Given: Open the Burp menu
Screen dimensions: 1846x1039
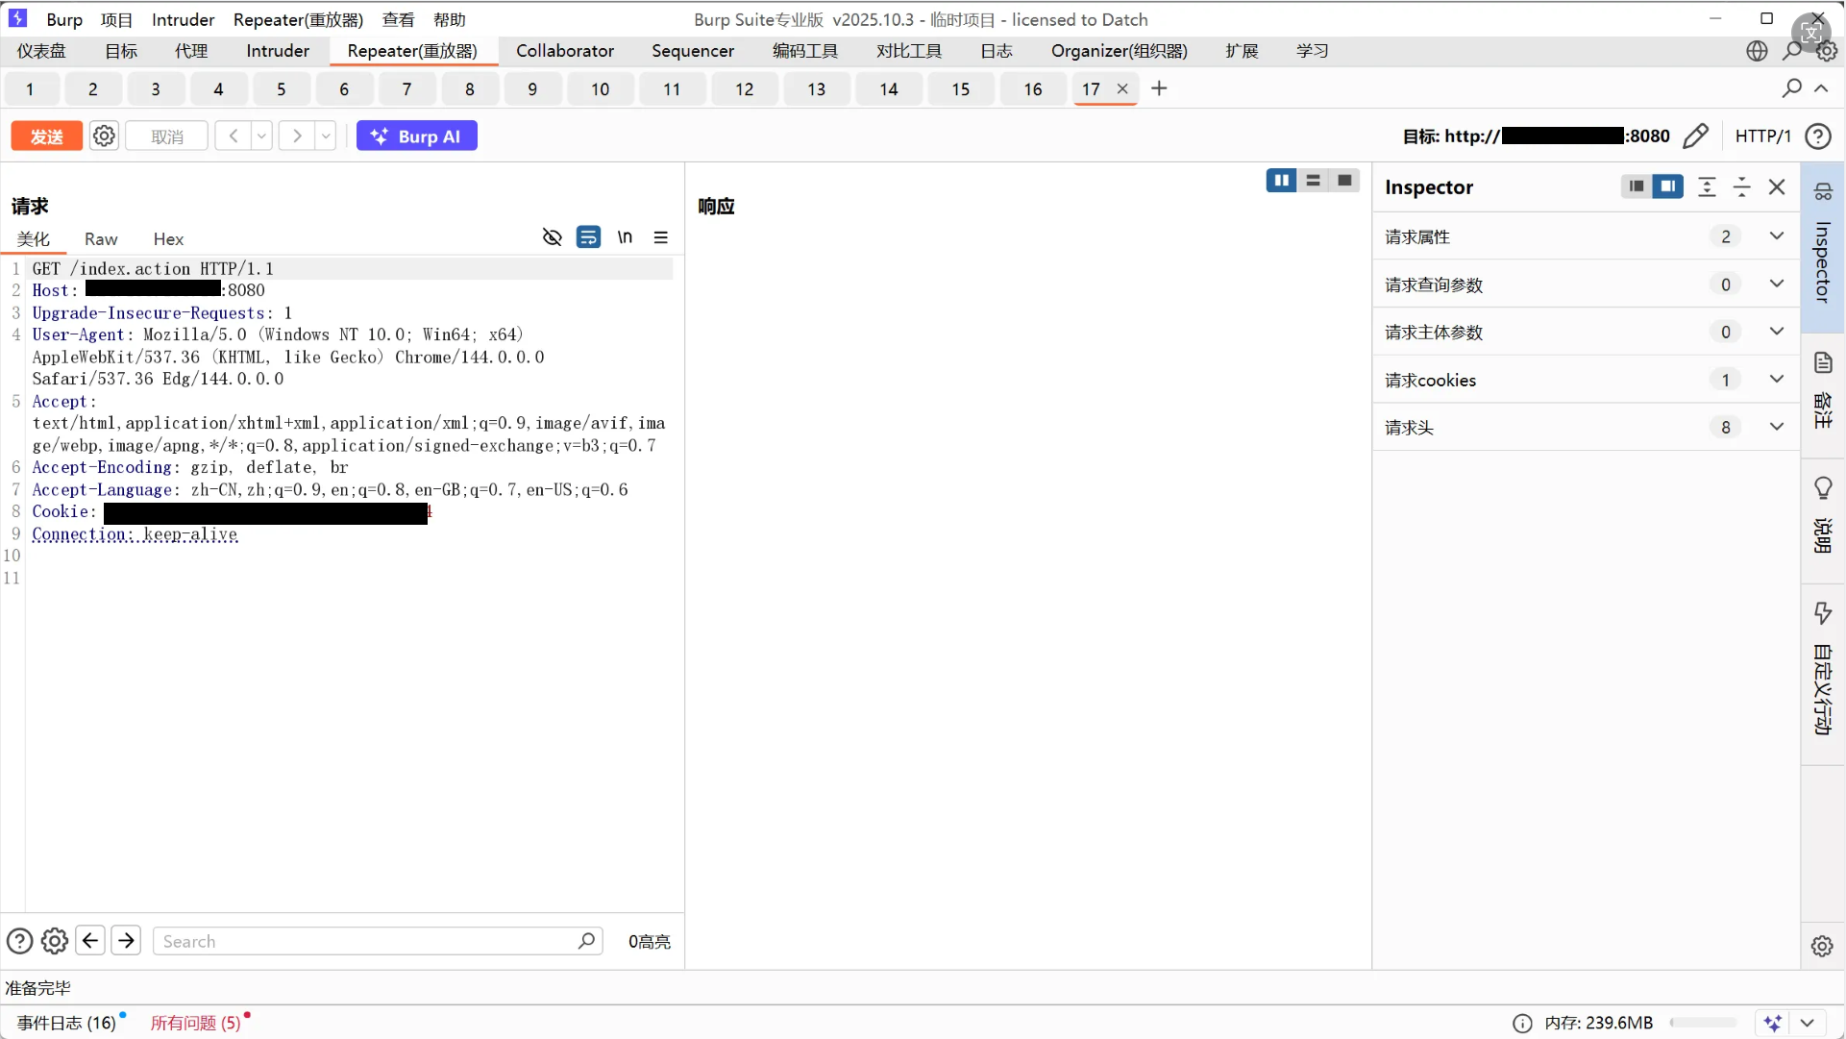Looking at the screenshot, I should tap(64, 19).
